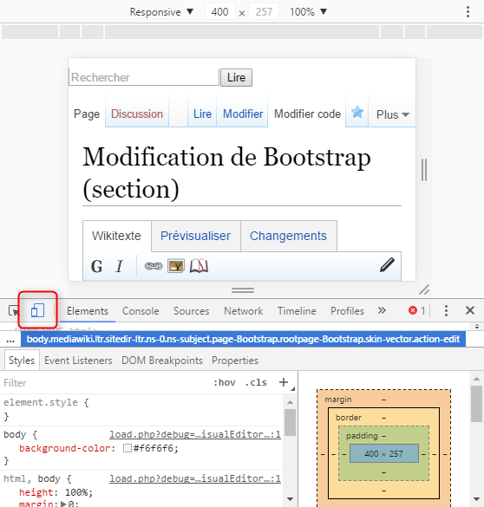Toggle the :hov element state button
This screenshot has width=484, height=507.
pos(224,382)
